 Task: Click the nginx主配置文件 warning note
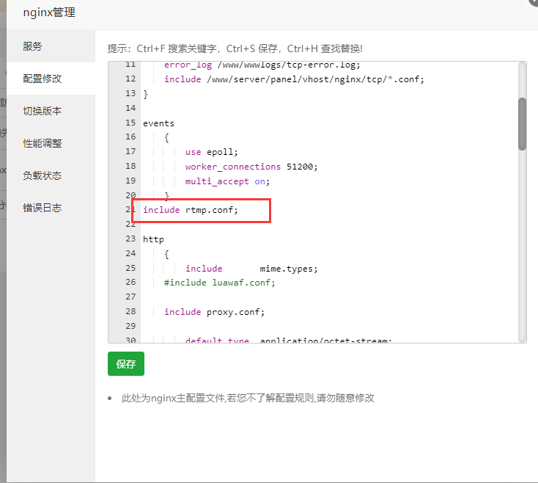click(x=248, y=398)
